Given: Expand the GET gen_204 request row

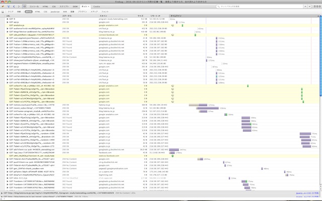Looking at the screenshot, I should point(8,169).
